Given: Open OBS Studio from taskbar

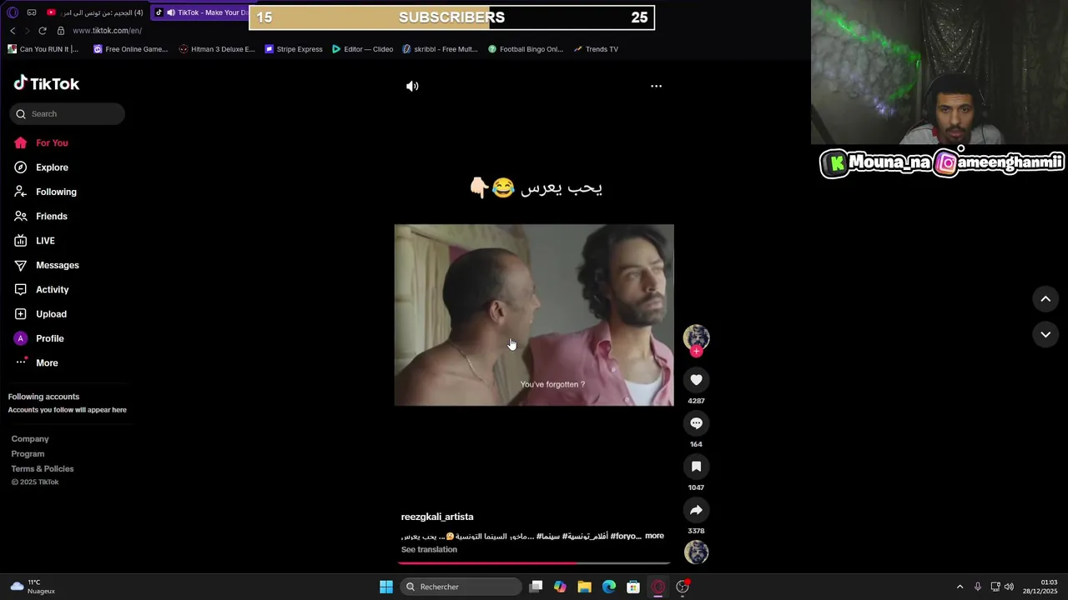Looking at the screenshot, I should coord(683,587).
